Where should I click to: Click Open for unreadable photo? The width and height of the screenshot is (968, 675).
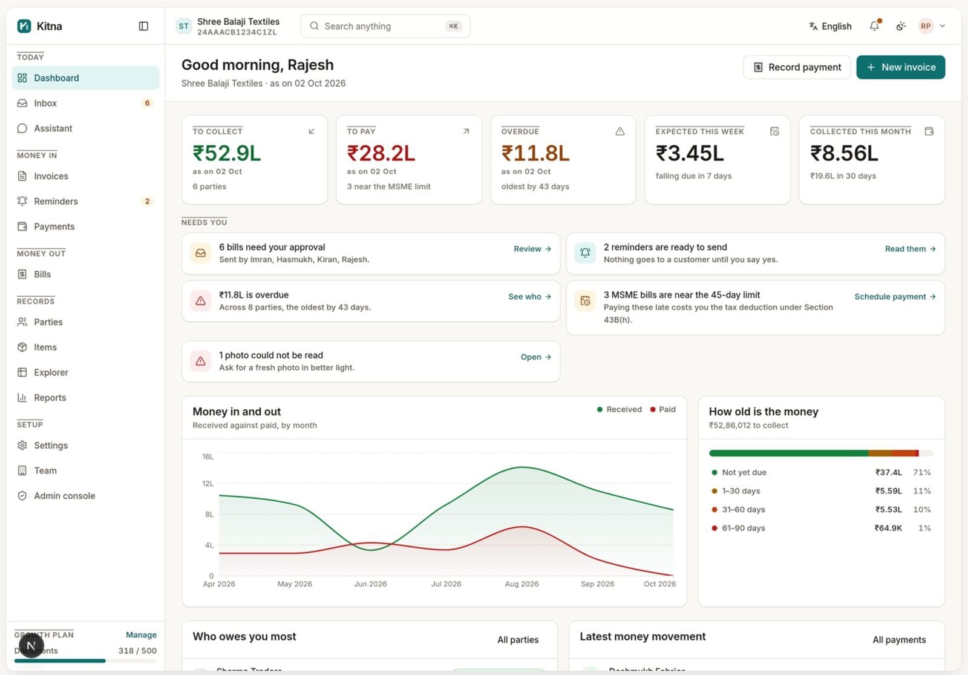click(x=536, y=357)
